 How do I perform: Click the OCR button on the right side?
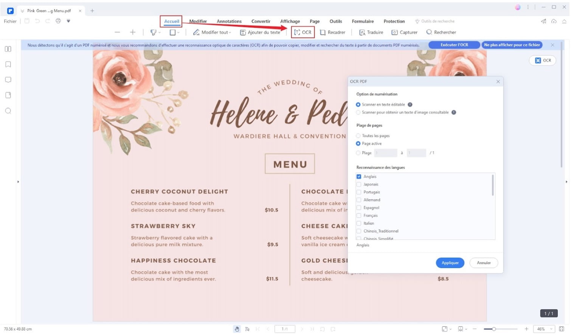542,60
